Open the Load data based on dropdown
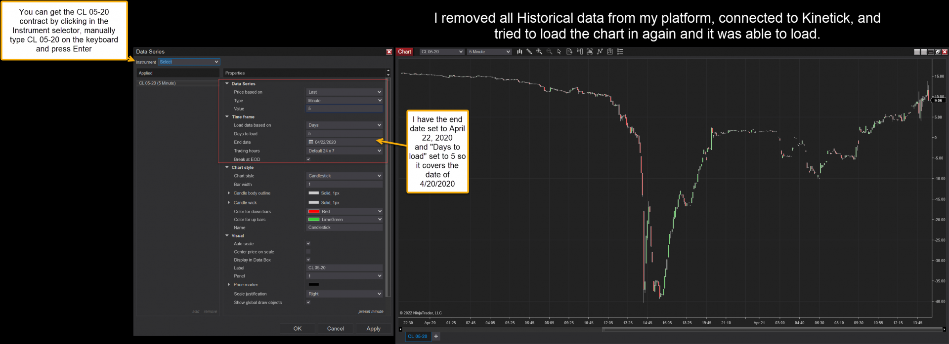 coord(345,125)
